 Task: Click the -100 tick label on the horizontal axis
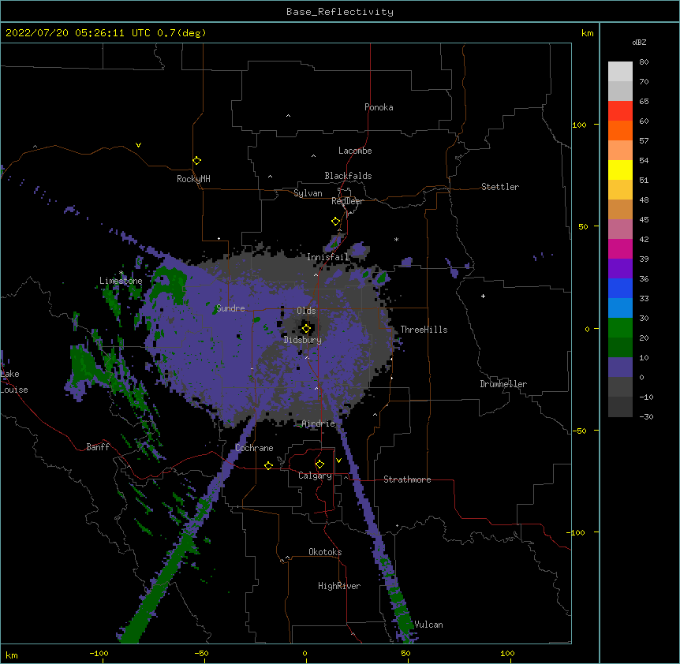click(x=99, y=653)
